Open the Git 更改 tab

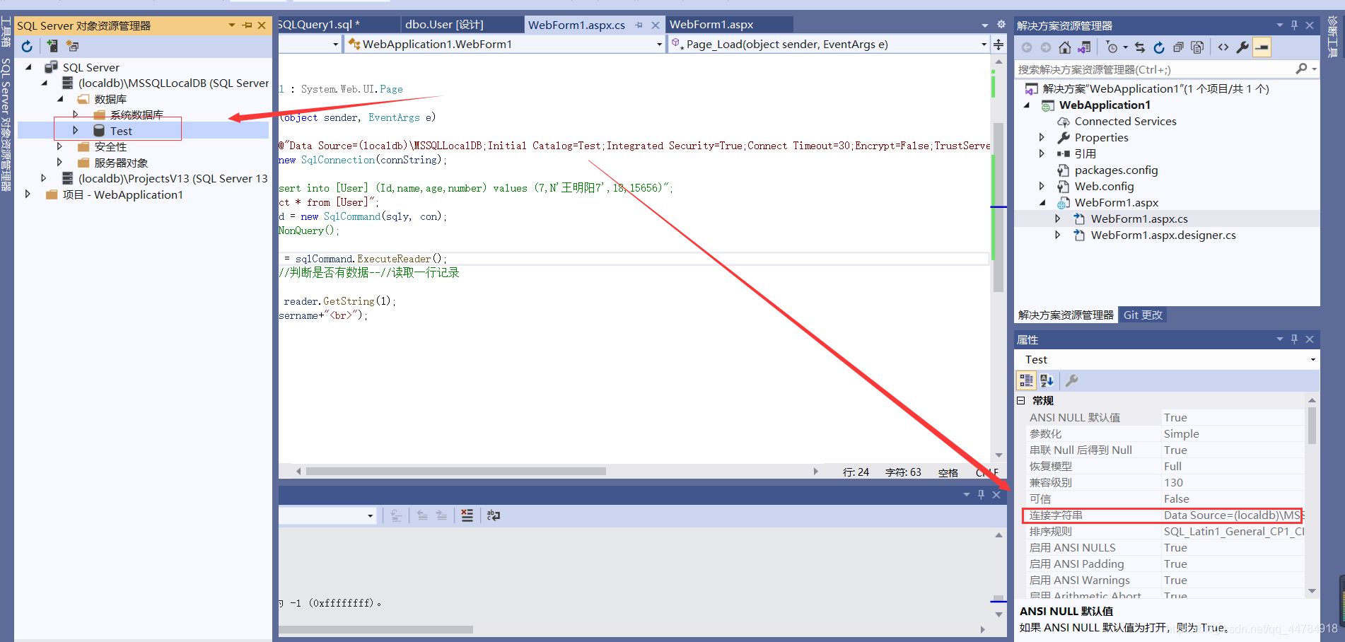pos(1143,315)
